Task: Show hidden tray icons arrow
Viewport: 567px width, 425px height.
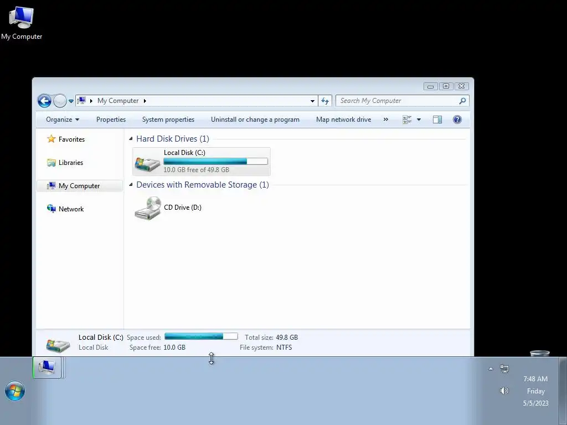Action: [x=491, y=369]
